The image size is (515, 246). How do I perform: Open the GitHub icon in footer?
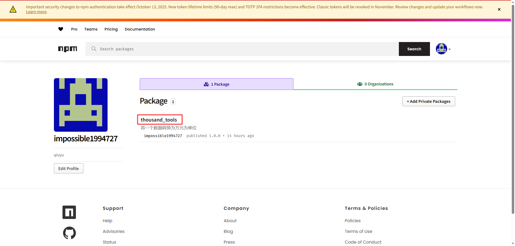tap(69, 233)
